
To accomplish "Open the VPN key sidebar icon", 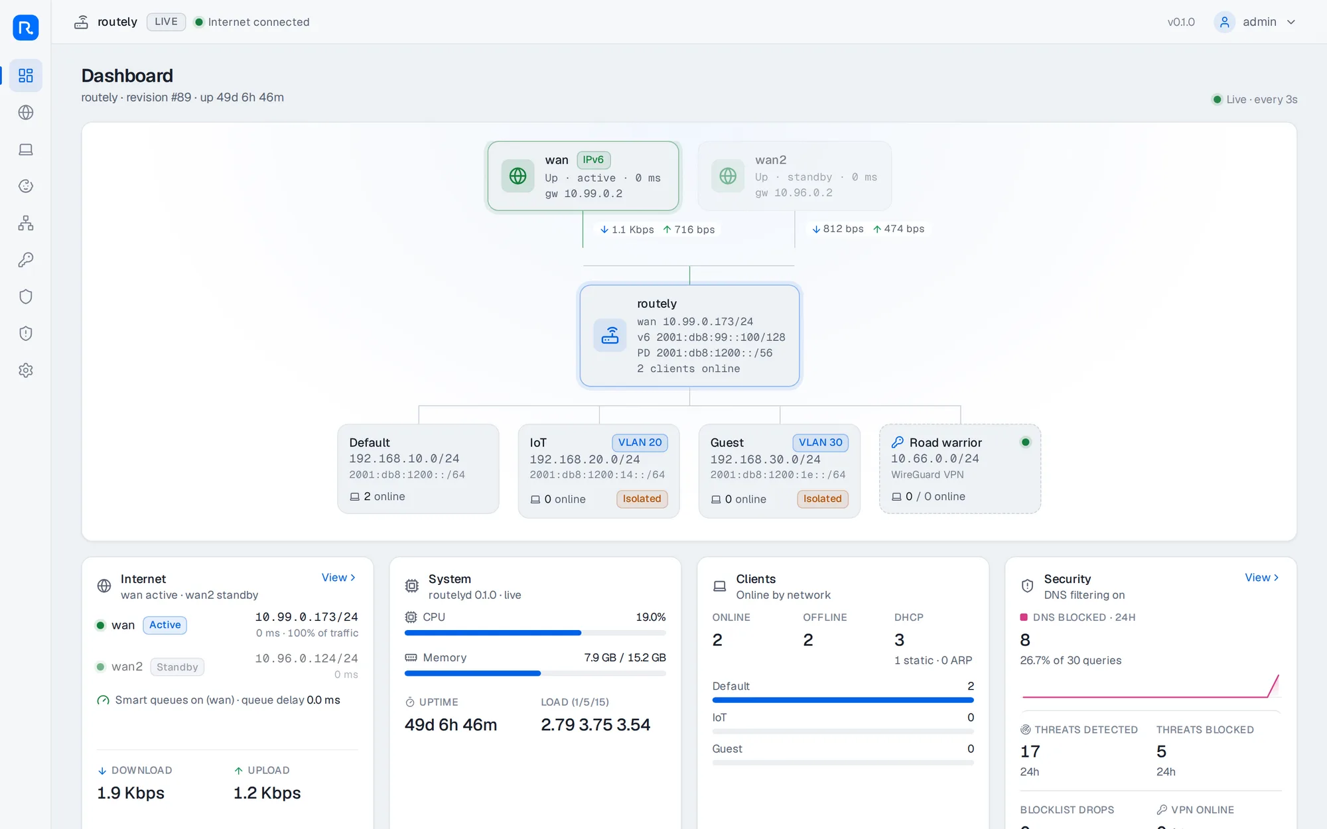I will coord(26,260).
